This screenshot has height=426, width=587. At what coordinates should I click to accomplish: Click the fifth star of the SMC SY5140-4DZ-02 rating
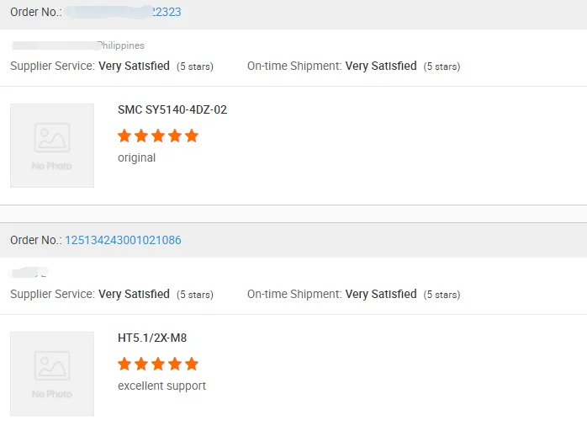click(192, 136)
